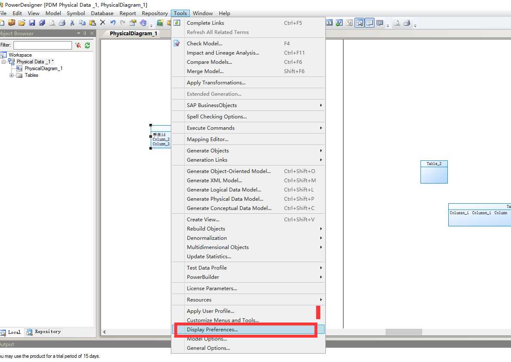
Task: Click the green refresh icon beside Filter
Action: [x=88, y=45]
